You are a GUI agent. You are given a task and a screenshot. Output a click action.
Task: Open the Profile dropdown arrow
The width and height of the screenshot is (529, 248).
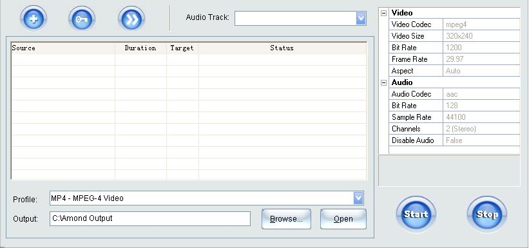[x=358, y=198]
